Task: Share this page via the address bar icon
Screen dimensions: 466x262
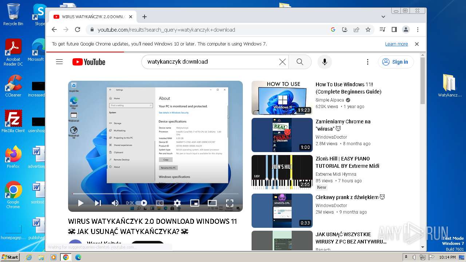Action: [x=356, y=30]
